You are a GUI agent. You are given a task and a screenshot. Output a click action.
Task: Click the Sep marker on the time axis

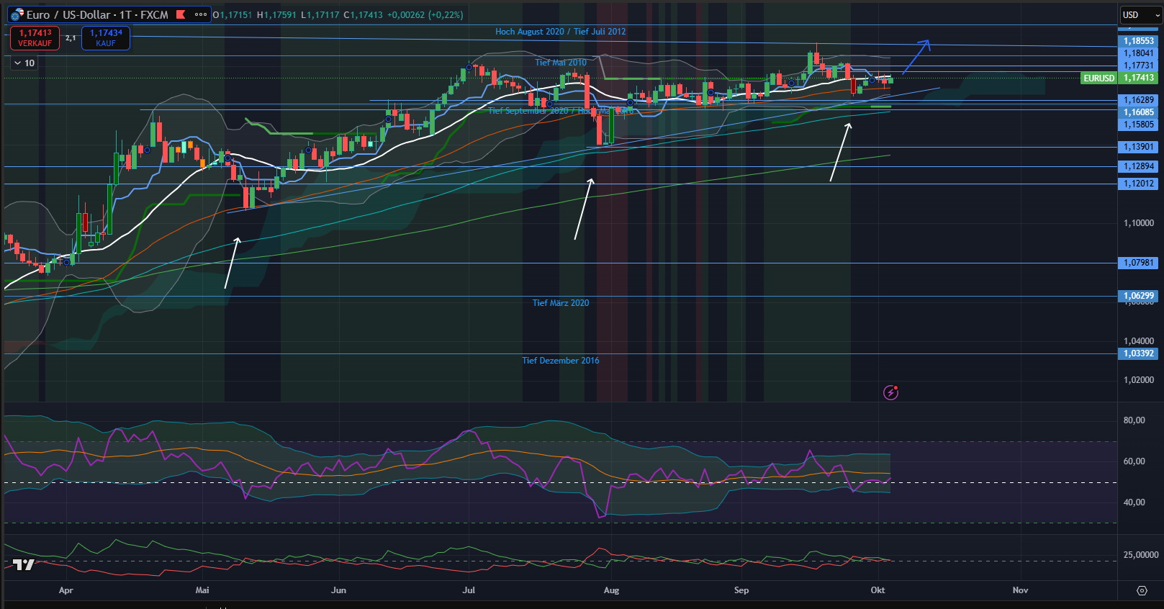point(741,590)
